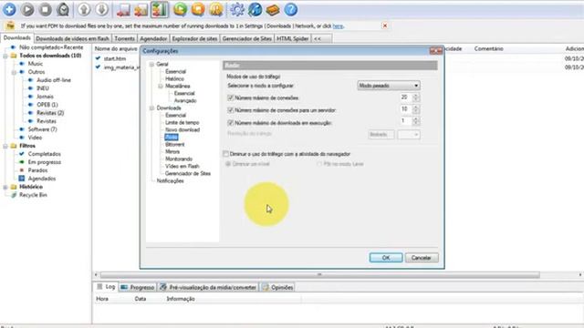
Task: Click the Start download play icon
Action: coord(27,10)
